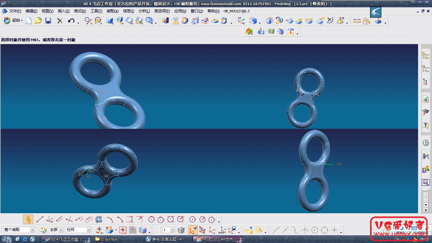Click the Measure Distance ruler icon
Image resolution: width=432 pixels, height=243 pixels.
click(x=357, y=21)
